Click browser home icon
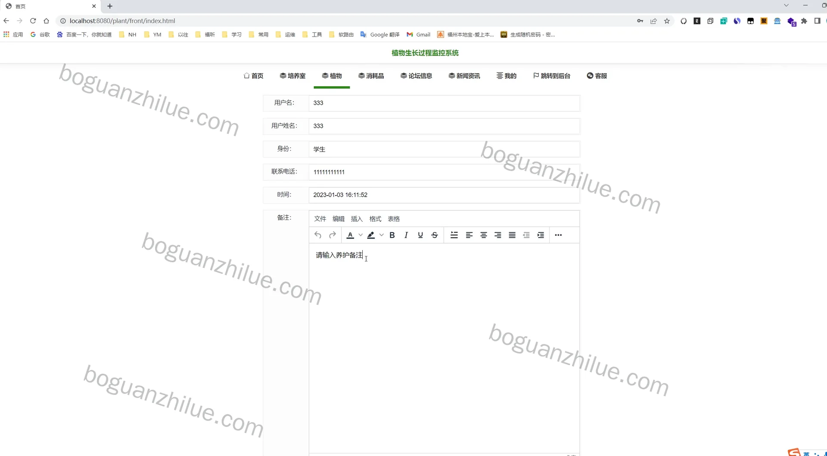 pos(47,21)
